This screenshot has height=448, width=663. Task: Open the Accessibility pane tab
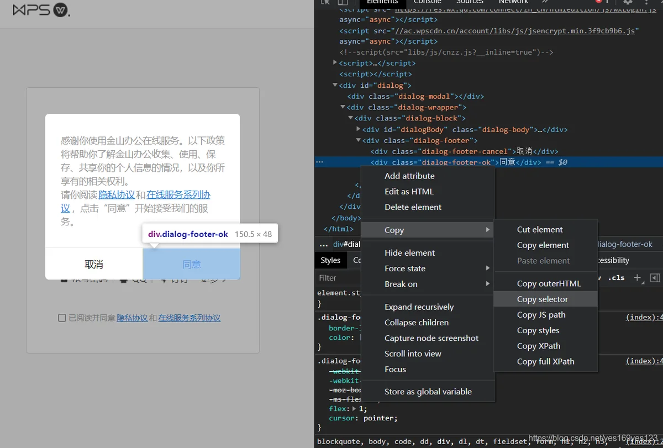(613, 260)
